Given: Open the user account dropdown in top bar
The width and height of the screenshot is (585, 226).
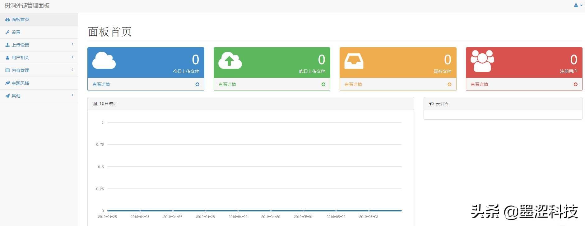Looking at the screenshot, I should point(578,5).
